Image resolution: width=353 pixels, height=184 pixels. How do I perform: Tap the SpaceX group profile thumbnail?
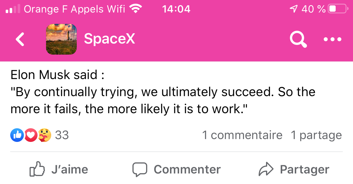pos(61,39)
